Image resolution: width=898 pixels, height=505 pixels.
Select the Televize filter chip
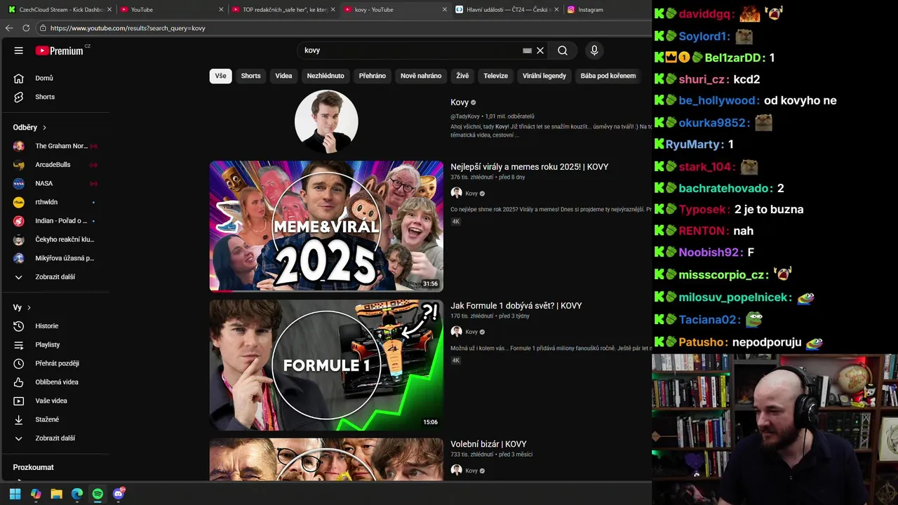tap(495, 76)
